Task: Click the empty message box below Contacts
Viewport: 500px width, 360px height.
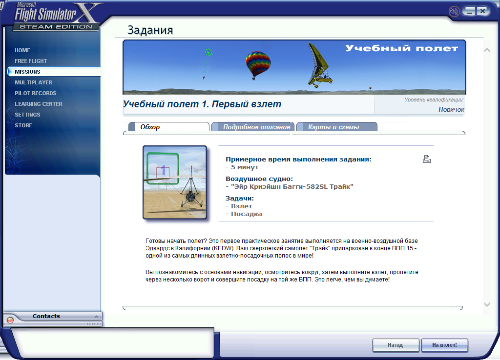Action: (x=113, y=342)
